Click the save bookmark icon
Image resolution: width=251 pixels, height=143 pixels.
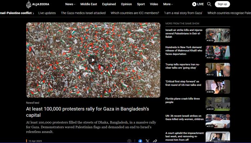tap(129, 141)
